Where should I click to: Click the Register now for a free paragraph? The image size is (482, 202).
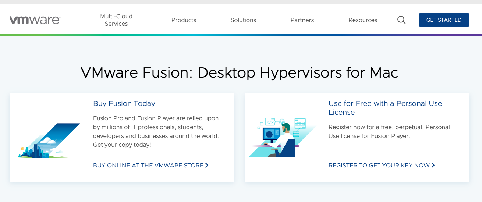tap(389, 131)
